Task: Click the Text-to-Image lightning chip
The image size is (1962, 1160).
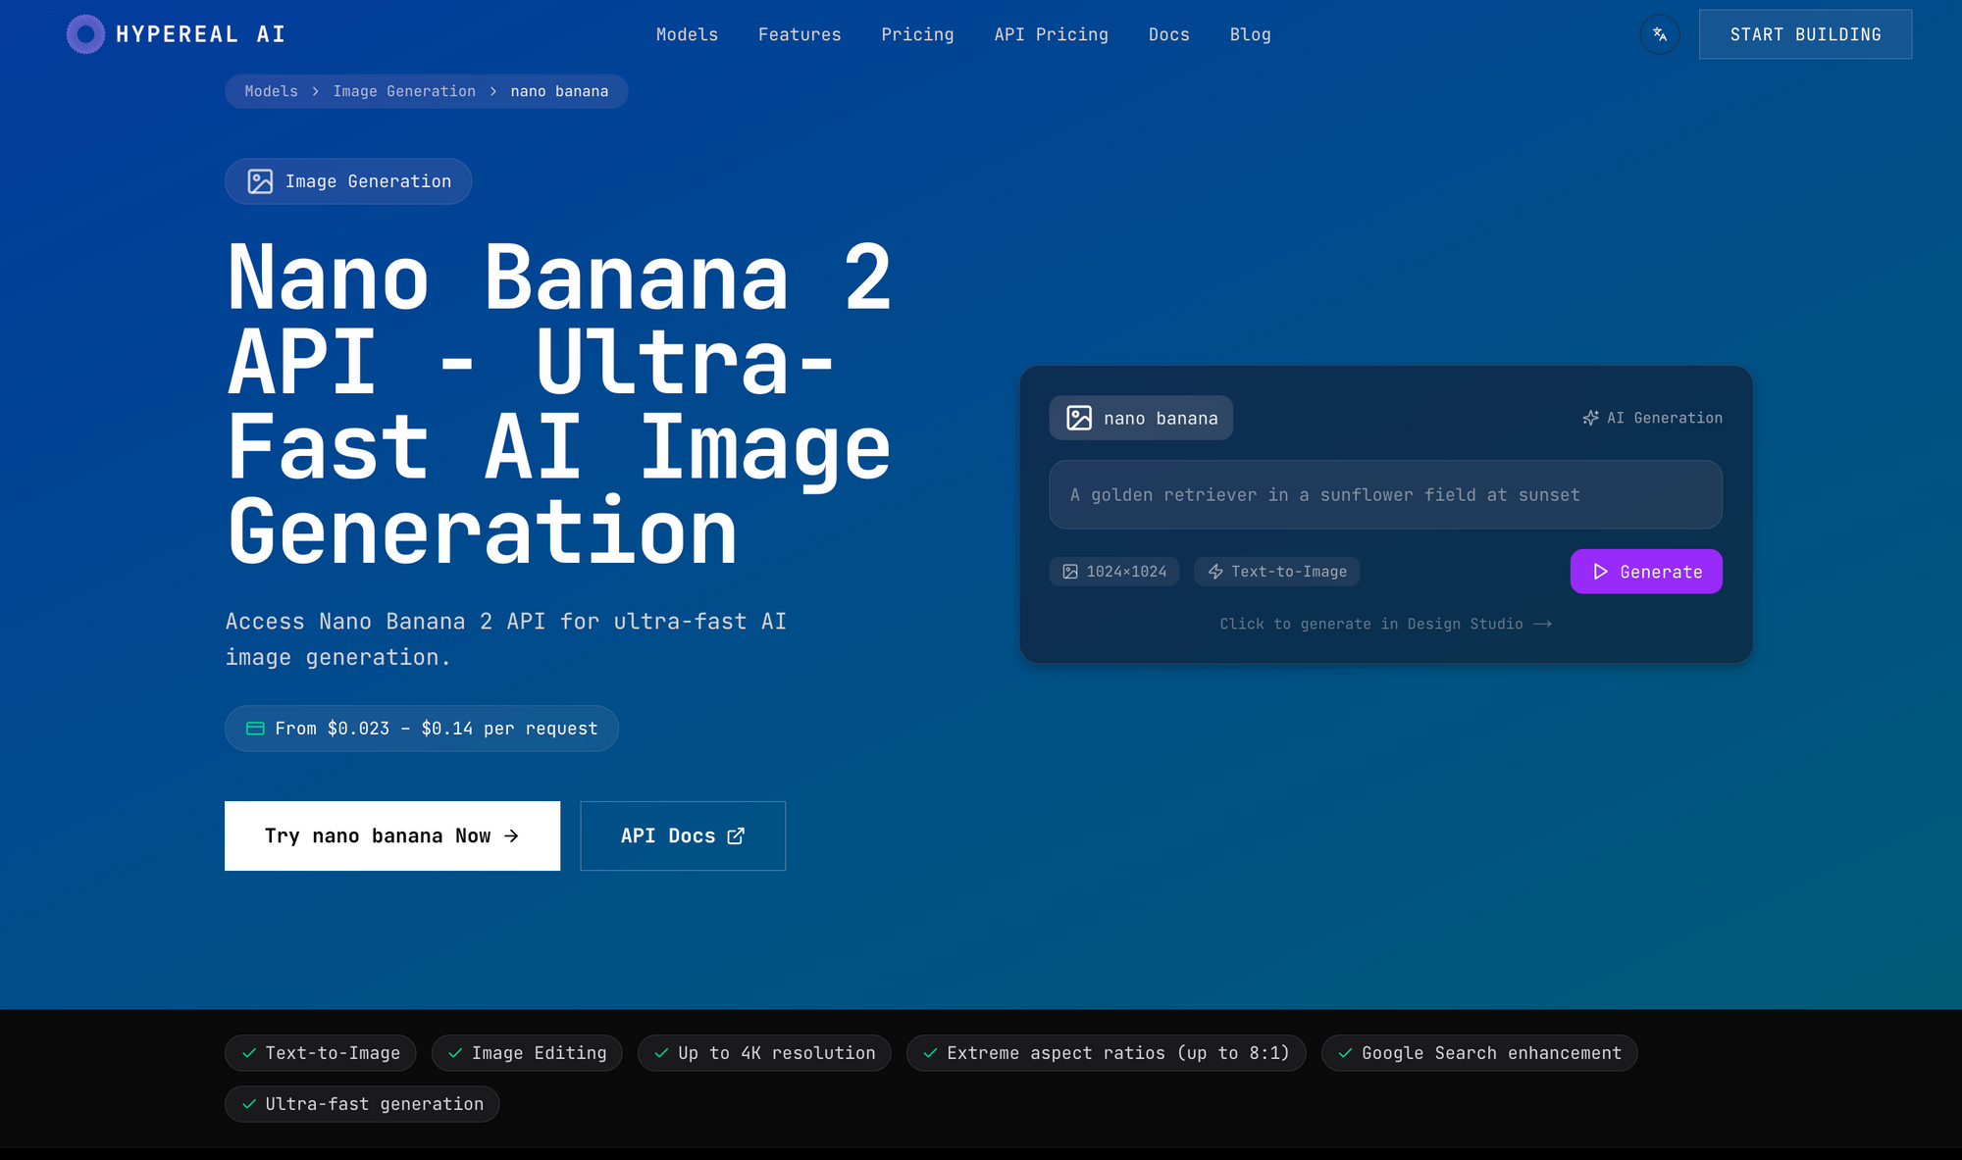Action: point(1276,572)
